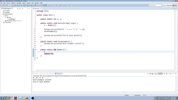Click the External Tools run icon
Image resolution: width=178 pixels, height=100 pixels.
[x=31, y=5]
